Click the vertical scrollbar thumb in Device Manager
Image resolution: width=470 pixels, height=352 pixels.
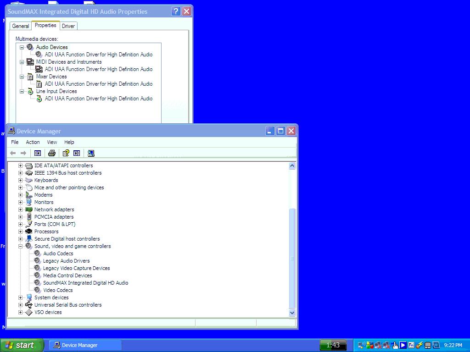pyautogui.click(x=292, y=258)
